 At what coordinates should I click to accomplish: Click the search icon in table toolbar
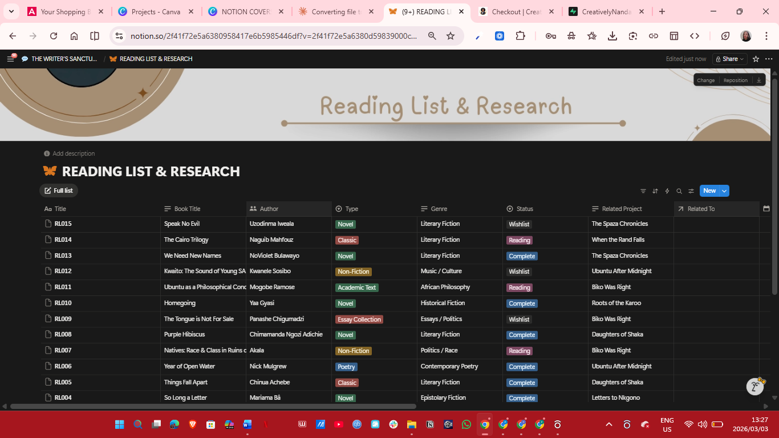coord(679,190)
